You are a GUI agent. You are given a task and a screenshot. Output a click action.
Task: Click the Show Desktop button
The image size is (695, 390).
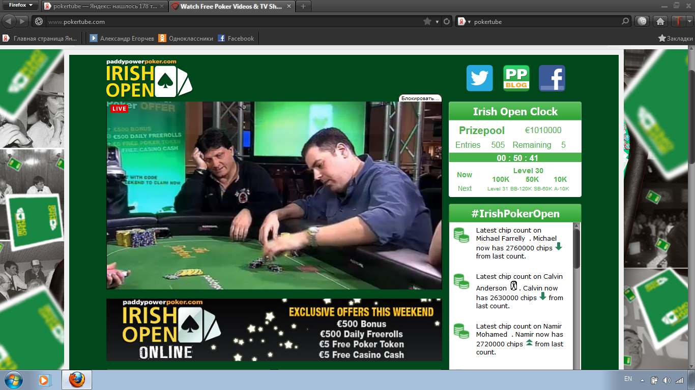tap(692, 380)
